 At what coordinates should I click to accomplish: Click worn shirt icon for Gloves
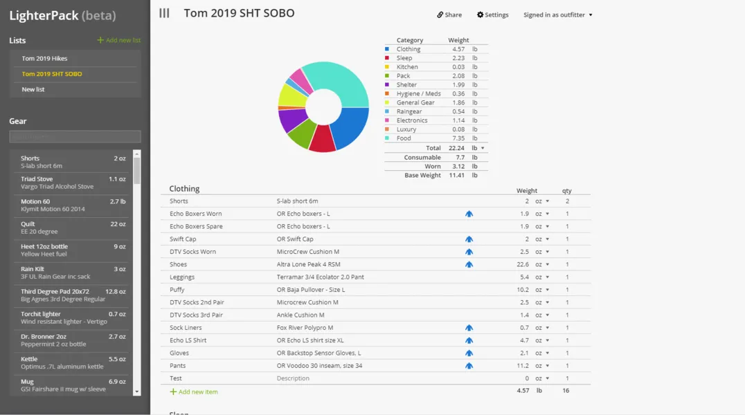(x=469, y=353)
